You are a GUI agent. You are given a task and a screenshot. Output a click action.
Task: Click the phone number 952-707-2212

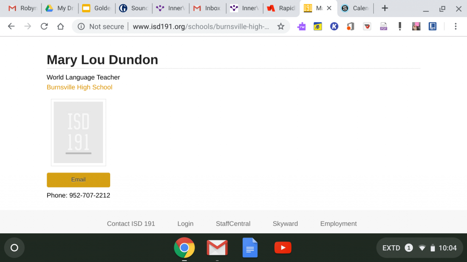tap(90, 195)
